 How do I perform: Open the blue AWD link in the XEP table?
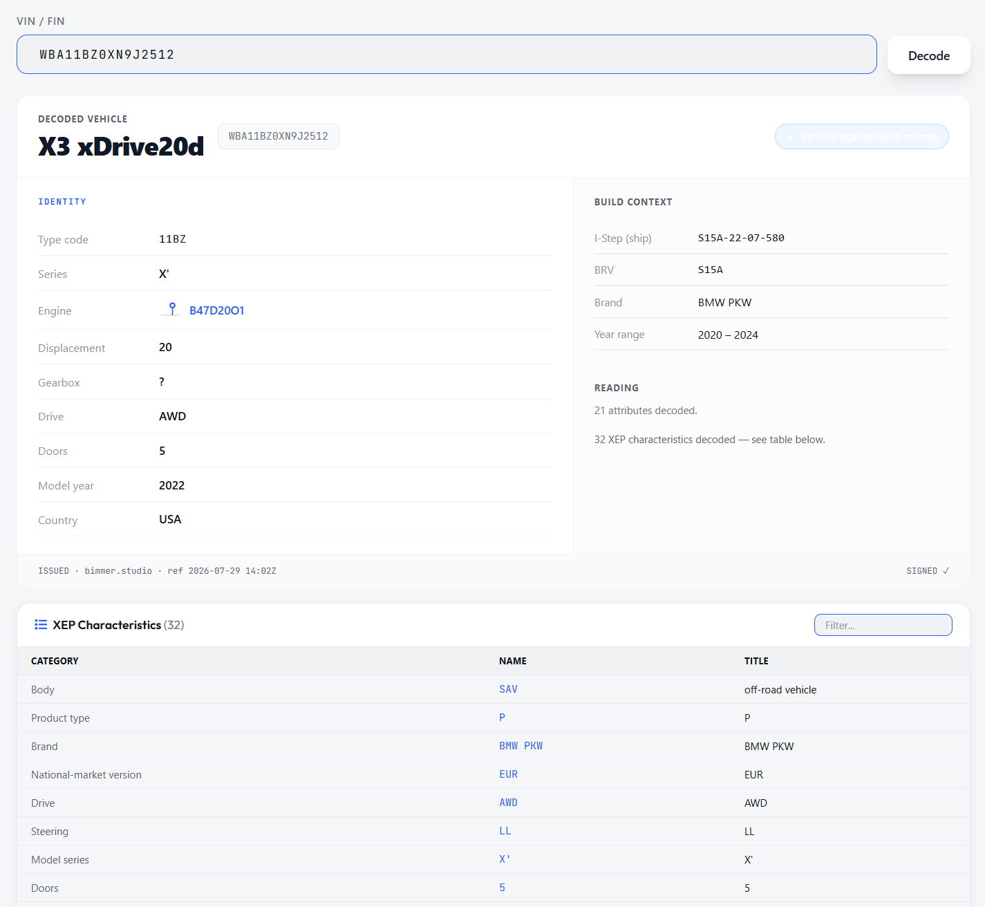(x=509, y=803)
